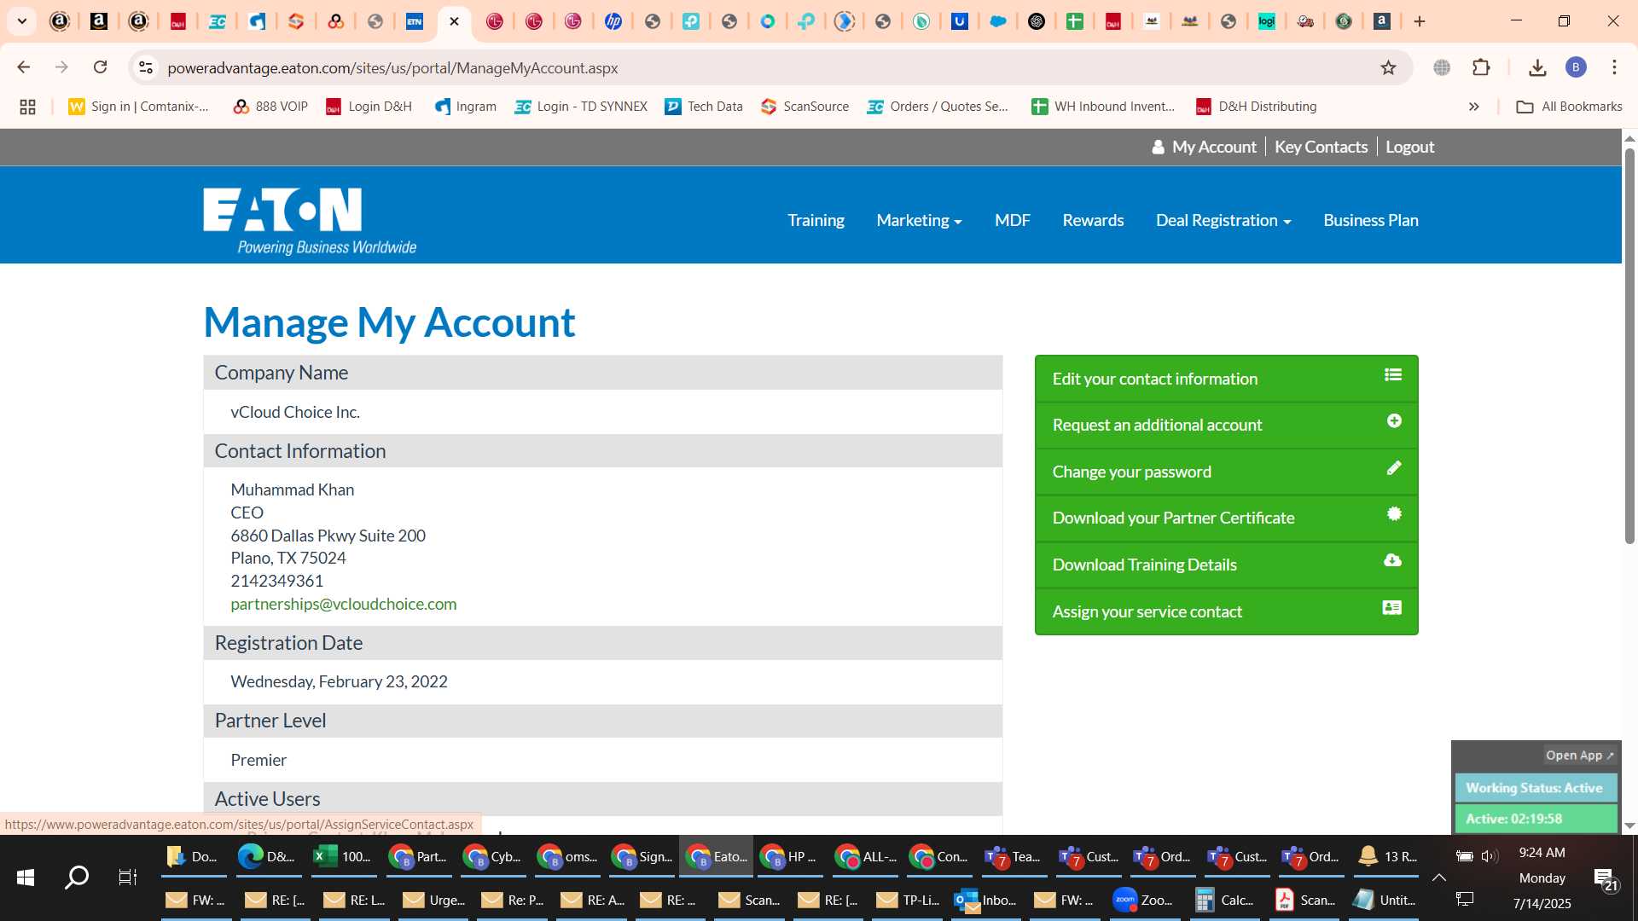Open the Zoom app in the taskbar
Viewport: 1638px width, 921px height.
point(1145,900)
